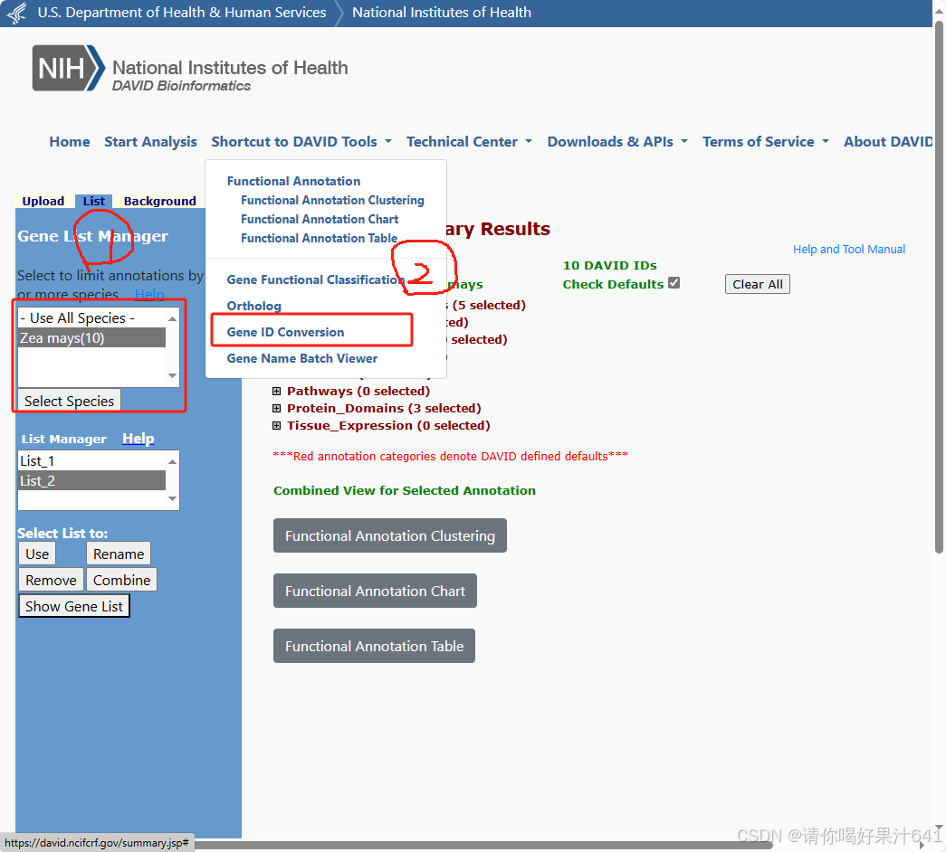Select '- Use All Species -' option

91,317
